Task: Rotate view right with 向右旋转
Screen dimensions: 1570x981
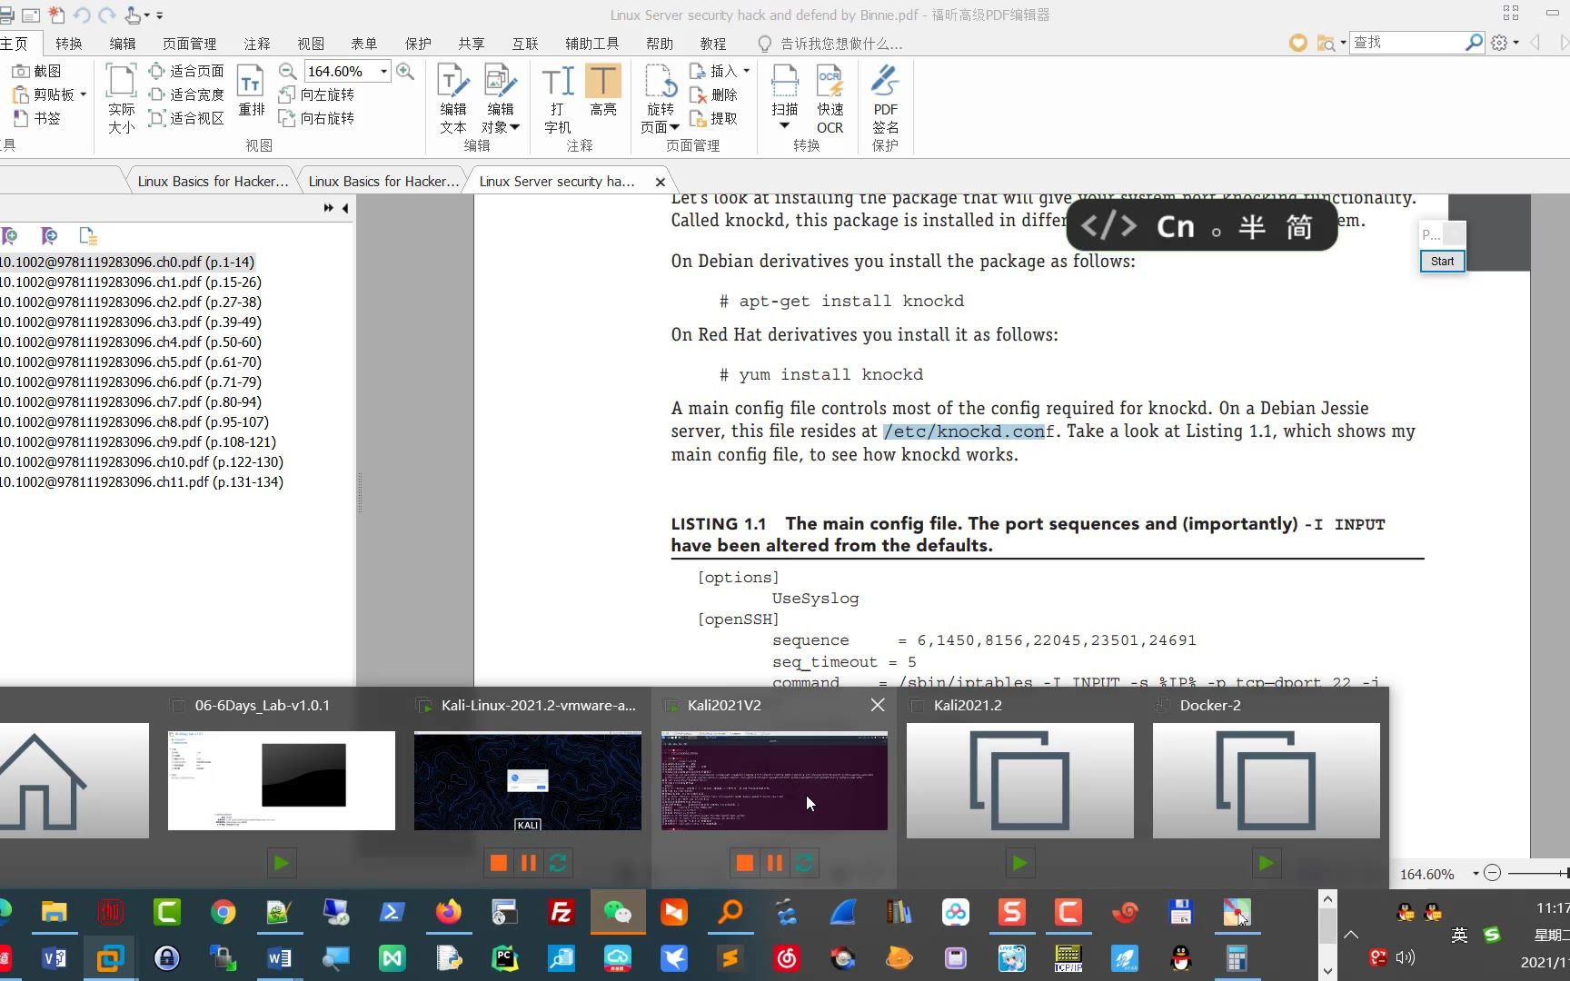Action: pyautogui.click(x=316, y=118)
